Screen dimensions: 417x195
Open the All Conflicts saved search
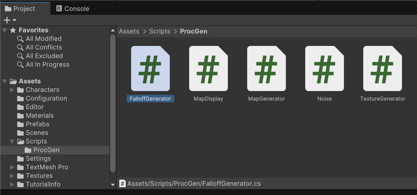(x=44, y=47)
